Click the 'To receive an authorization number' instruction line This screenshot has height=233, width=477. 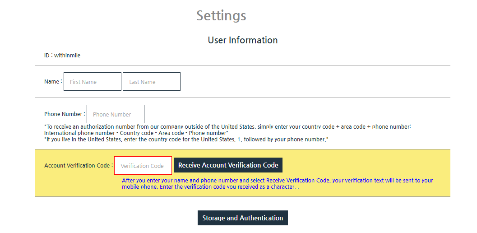click(227, 127)
